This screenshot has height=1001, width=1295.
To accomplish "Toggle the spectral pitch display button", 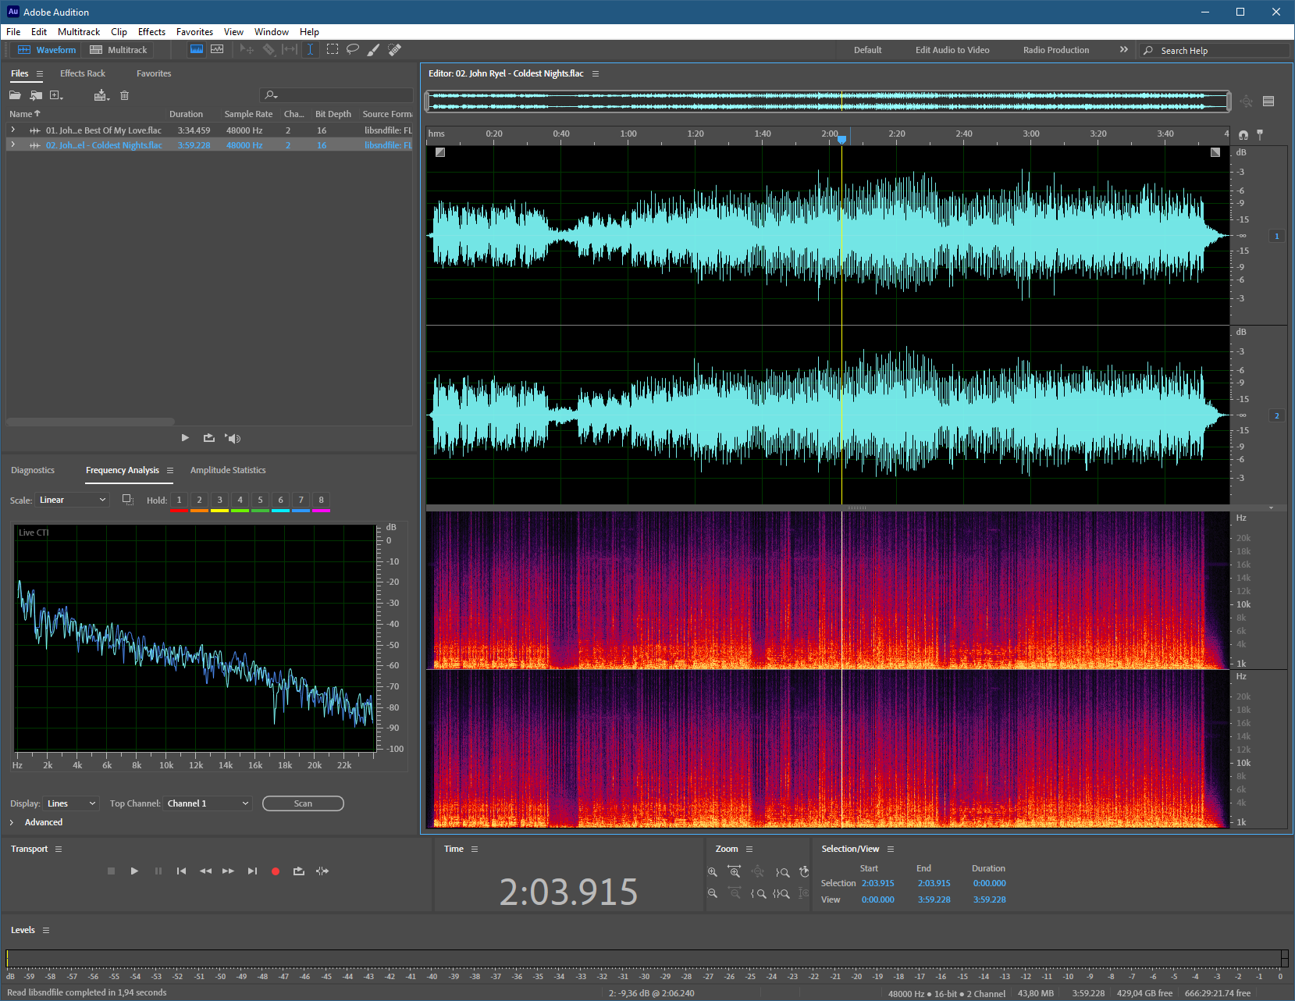I will pos(217,49).
